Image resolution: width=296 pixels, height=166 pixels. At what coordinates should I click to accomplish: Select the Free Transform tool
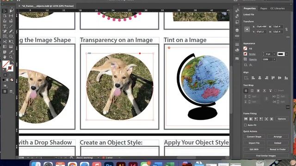[11, 41]
